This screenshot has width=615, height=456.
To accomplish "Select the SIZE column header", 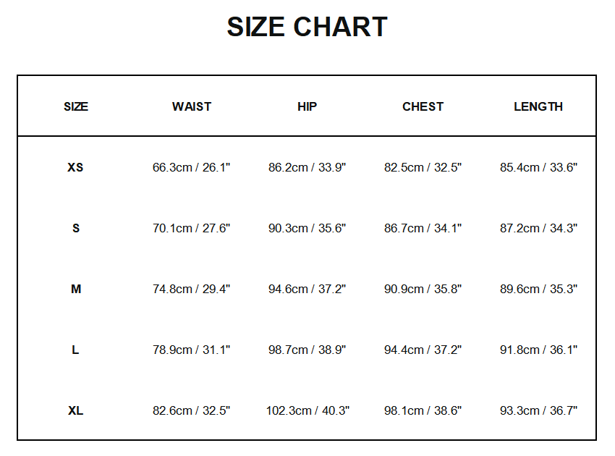I will tap(76, 106).
